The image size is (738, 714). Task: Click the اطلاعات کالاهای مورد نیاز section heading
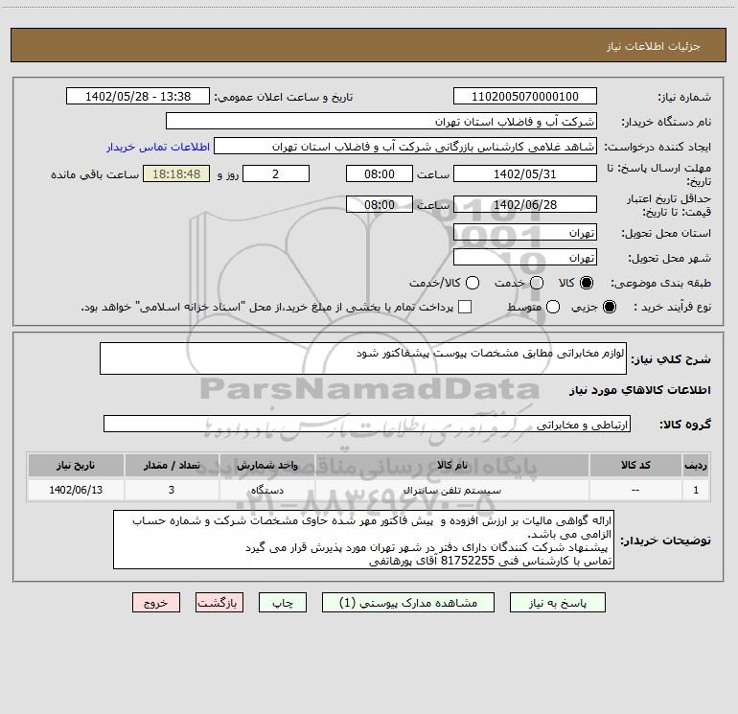[x=639, y=390]
